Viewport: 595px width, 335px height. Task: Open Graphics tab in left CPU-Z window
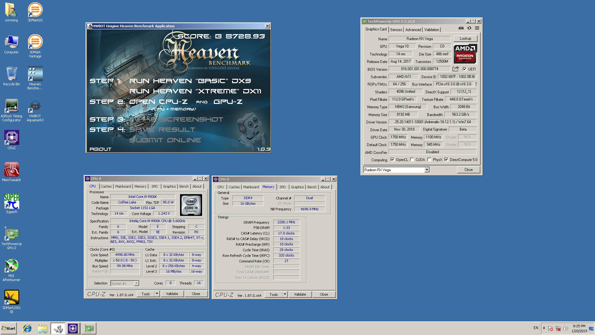pos(169,186)
